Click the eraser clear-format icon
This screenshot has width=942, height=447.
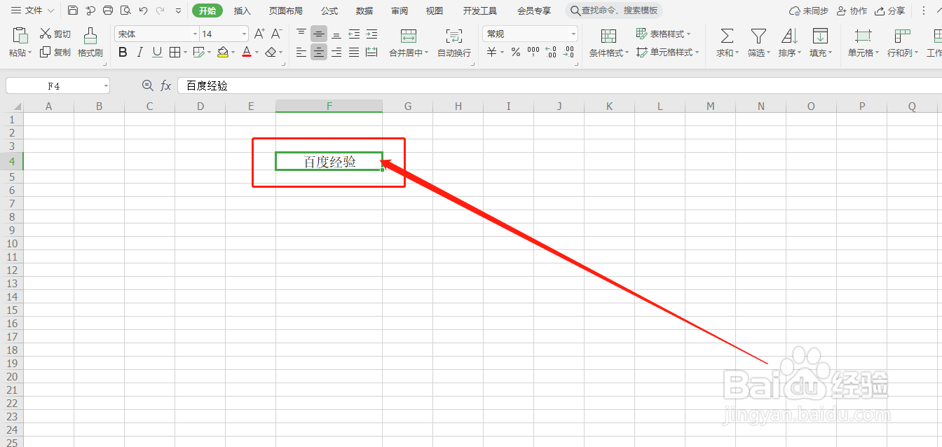[x=271, y=52]
